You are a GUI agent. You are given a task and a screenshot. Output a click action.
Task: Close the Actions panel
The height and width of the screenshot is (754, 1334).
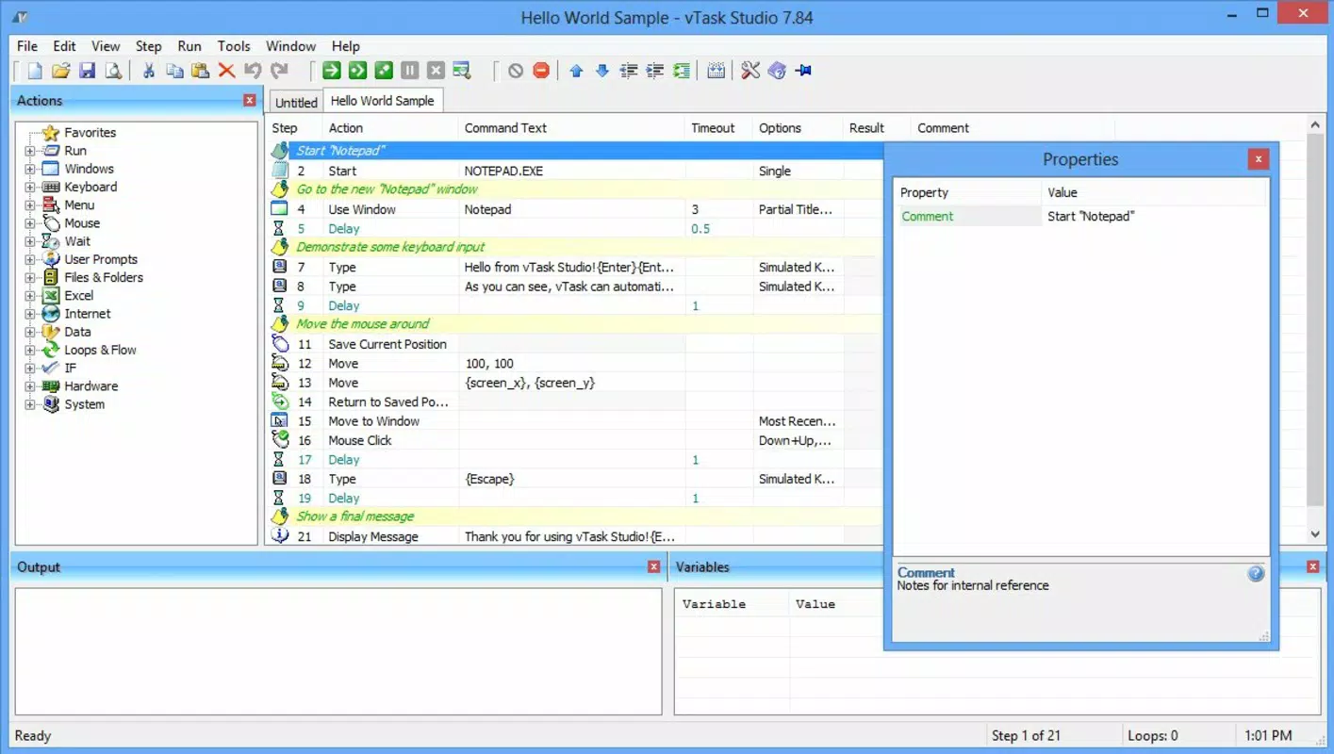250,100
